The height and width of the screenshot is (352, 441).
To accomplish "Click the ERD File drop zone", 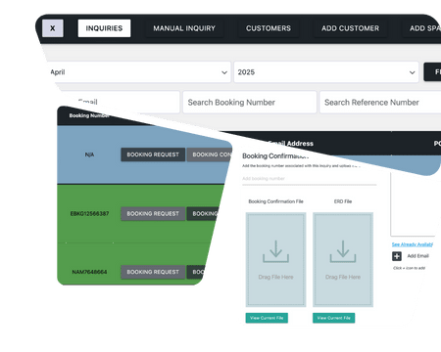I will (x=343, y=260).
